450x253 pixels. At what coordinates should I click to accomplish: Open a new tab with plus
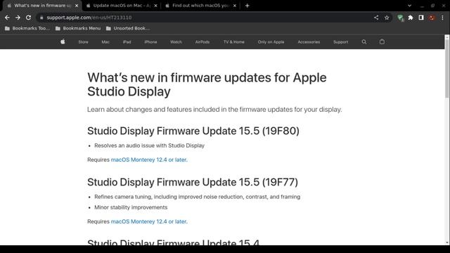click(247, 6)
